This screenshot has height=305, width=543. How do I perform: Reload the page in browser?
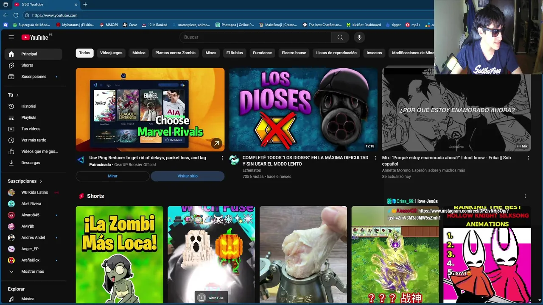pyautogui.click(x=15, y=15)
